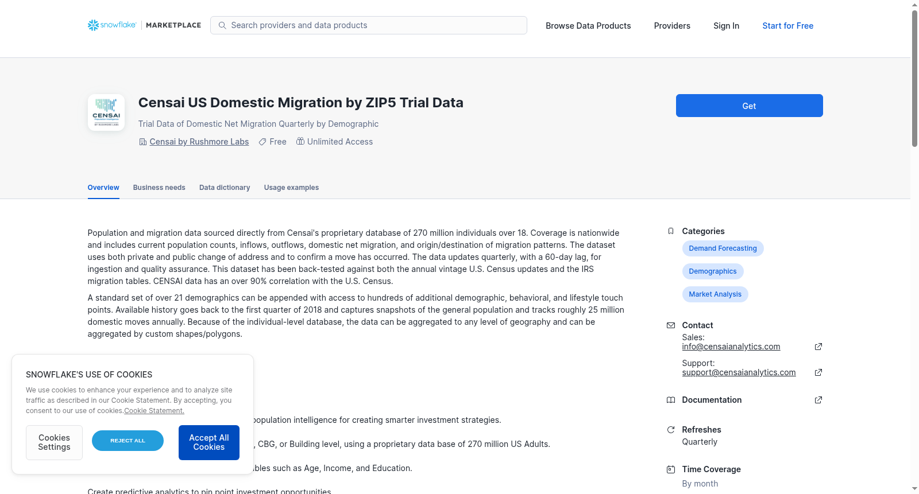Click the Free price label
Image resolution: width=919 pixels, height=494 pixels.
pyautogui.click(x=278, y=142)
